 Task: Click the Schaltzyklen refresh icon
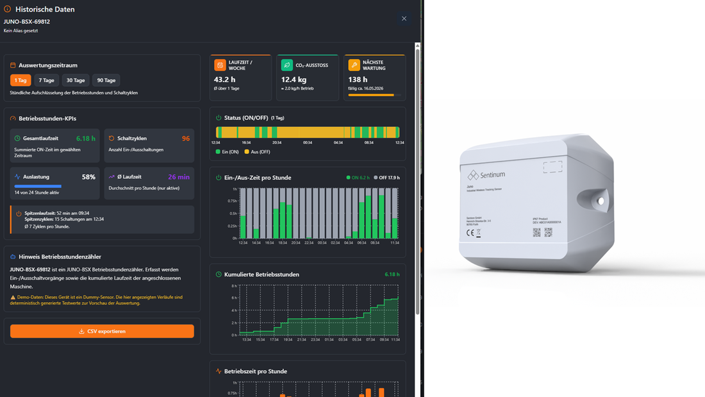tap(112, 138)
